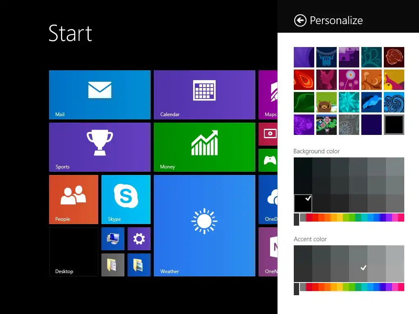The height and width of the screenshot is (314, 419).
Task: Open the OneDrive cloud tile
Action: pos(268,200)
